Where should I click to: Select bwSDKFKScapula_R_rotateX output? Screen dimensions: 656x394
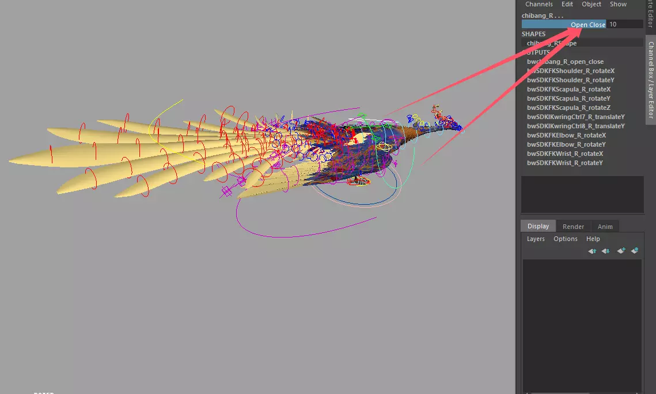click(568, 89)
